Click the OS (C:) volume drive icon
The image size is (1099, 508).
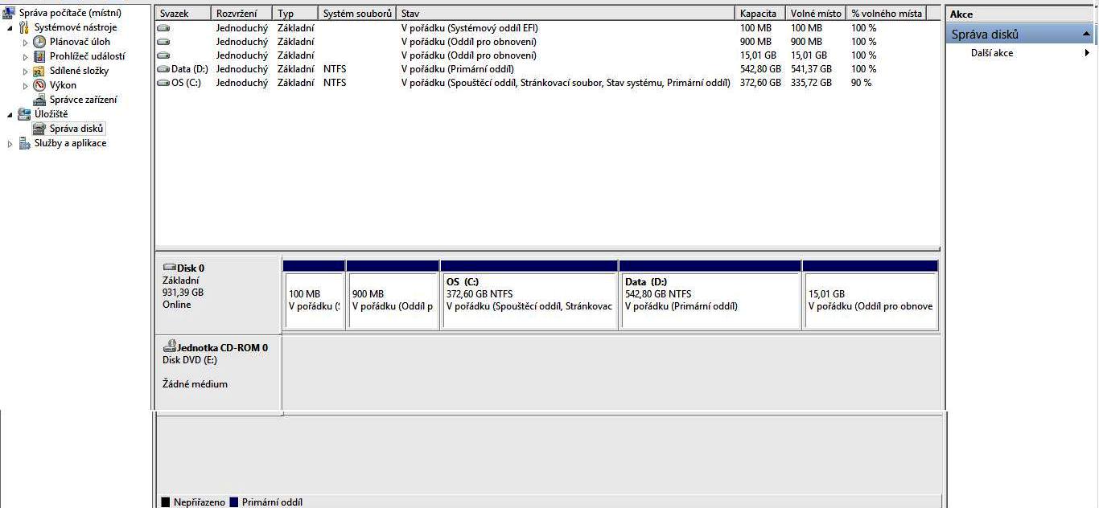pos(163,83)
